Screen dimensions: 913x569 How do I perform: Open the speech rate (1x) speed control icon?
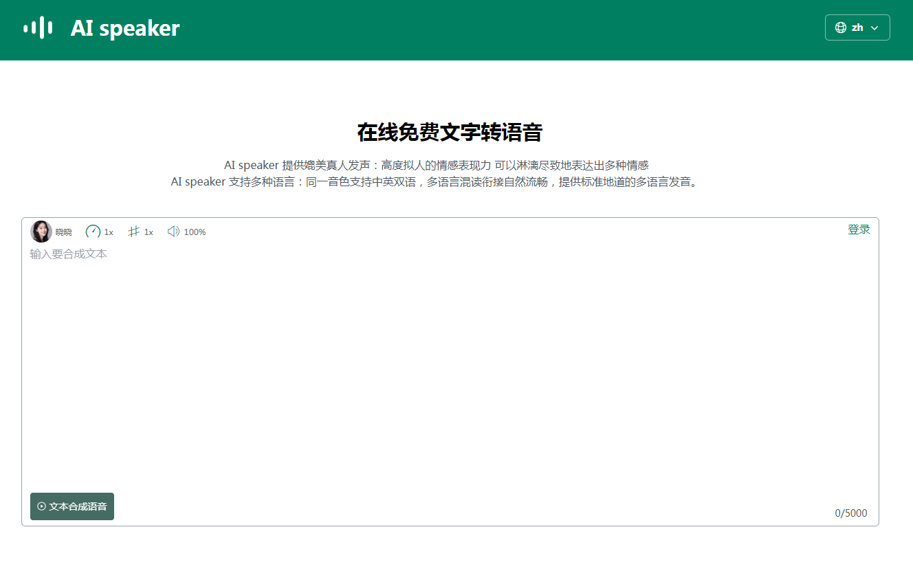tap(93, 232)
